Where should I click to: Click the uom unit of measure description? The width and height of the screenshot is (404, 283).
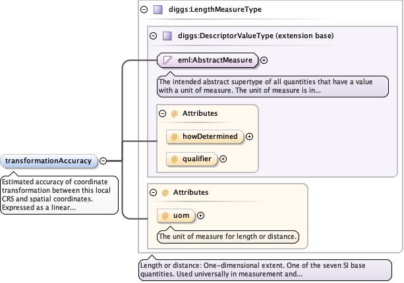(228, 236)
